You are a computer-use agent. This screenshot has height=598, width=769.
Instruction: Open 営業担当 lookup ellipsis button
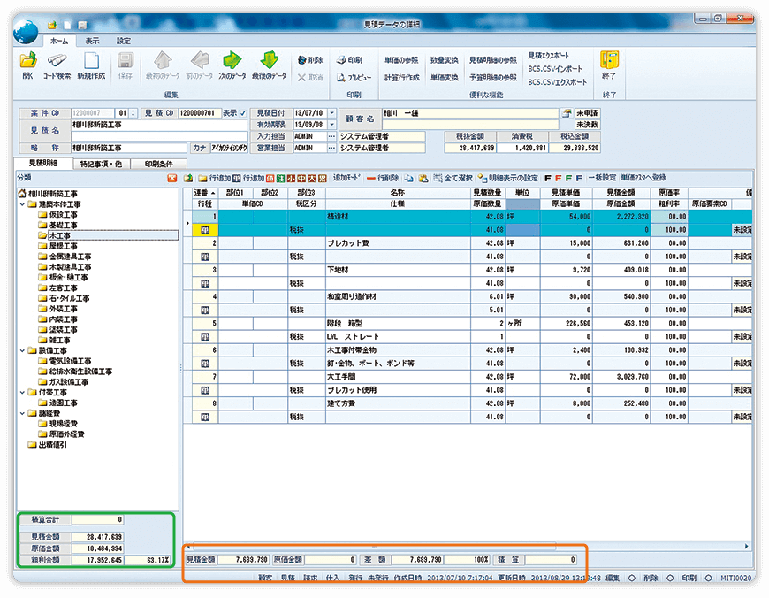[332, 148]
